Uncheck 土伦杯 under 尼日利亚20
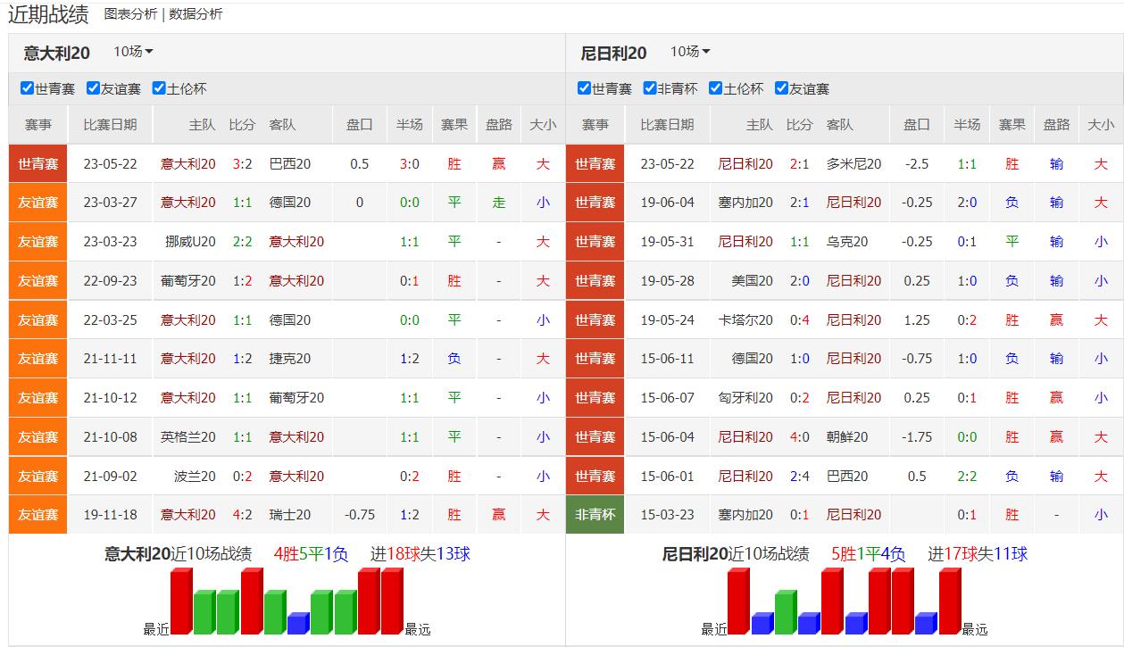Image resolution: width=1124 pixels, height=647 pixels. [714, 87]
